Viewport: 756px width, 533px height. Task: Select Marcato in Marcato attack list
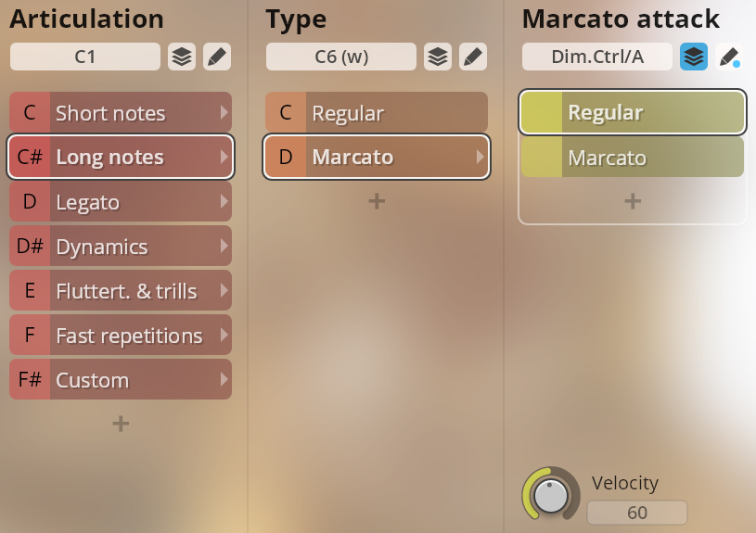(x=633, y=158)
